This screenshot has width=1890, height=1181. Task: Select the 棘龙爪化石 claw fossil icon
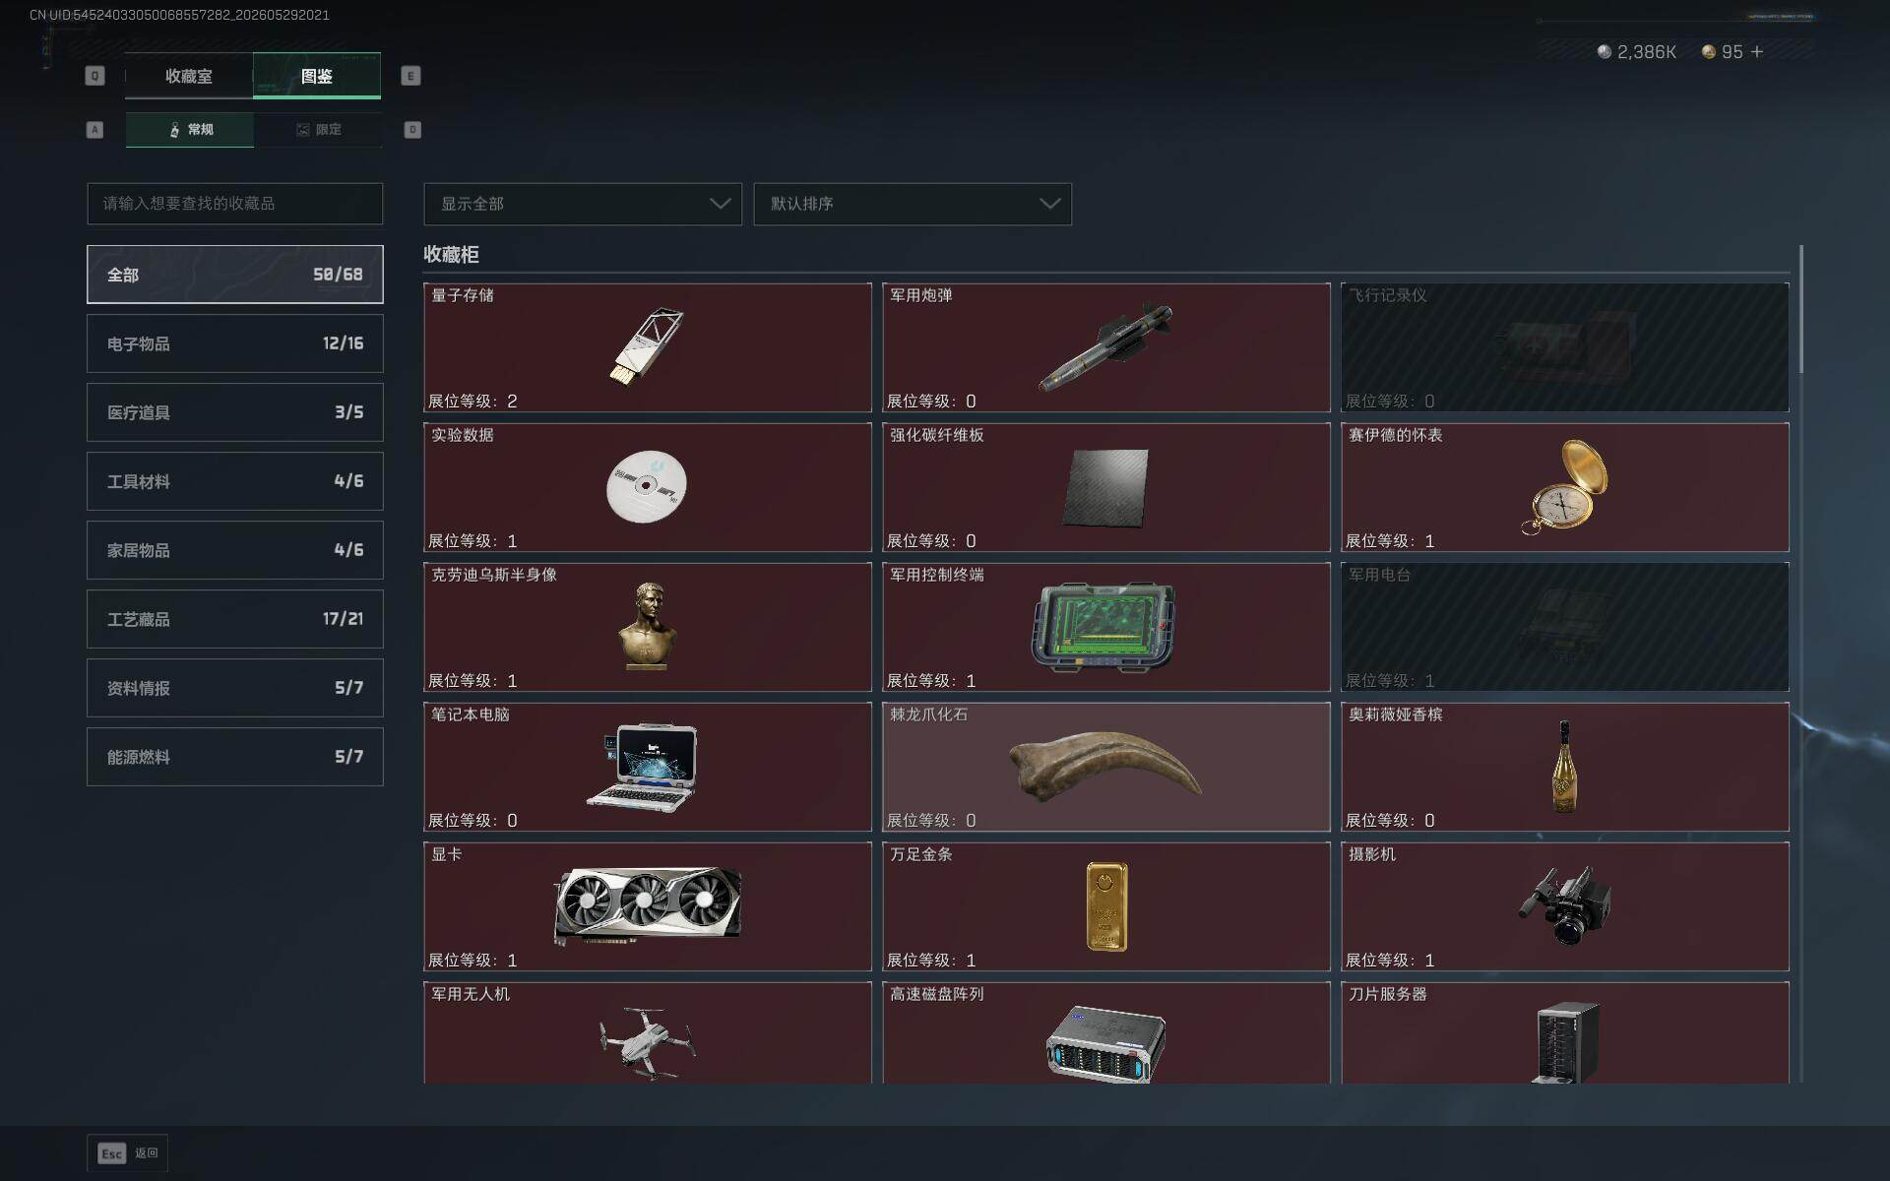coord(1104,767)
